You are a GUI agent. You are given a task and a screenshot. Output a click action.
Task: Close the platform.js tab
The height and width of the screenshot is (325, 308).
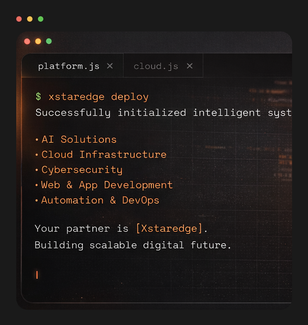click(110, 66)
